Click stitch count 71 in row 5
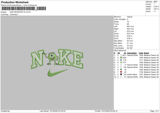 [x=125, y=65]
